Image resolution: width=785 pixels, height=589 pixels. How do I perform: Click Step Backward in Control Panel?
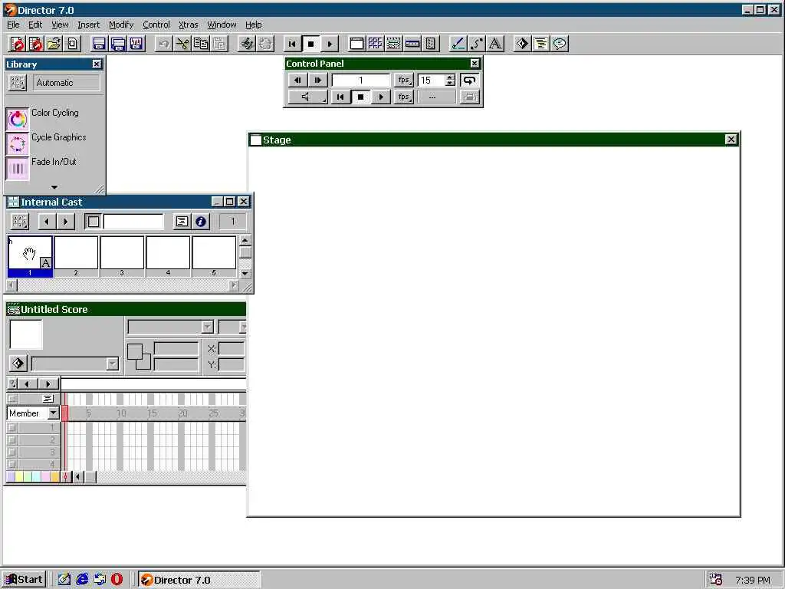click(x=297, y=80)
